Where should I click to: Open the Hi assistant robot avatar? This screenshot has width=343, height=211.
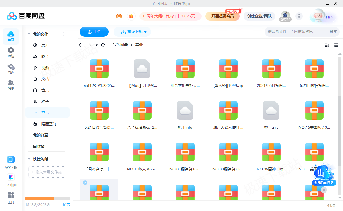tap(322, 16)
